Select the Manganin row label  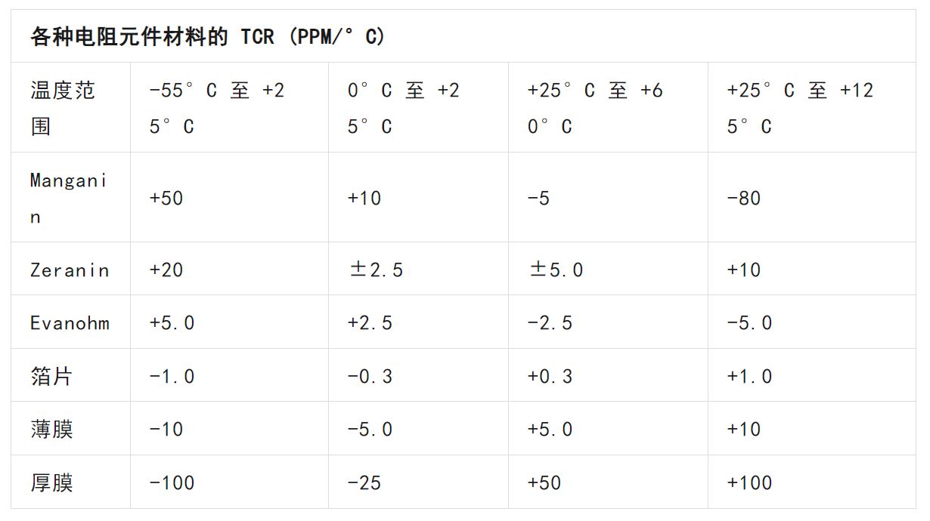click(x=68, y=198)
